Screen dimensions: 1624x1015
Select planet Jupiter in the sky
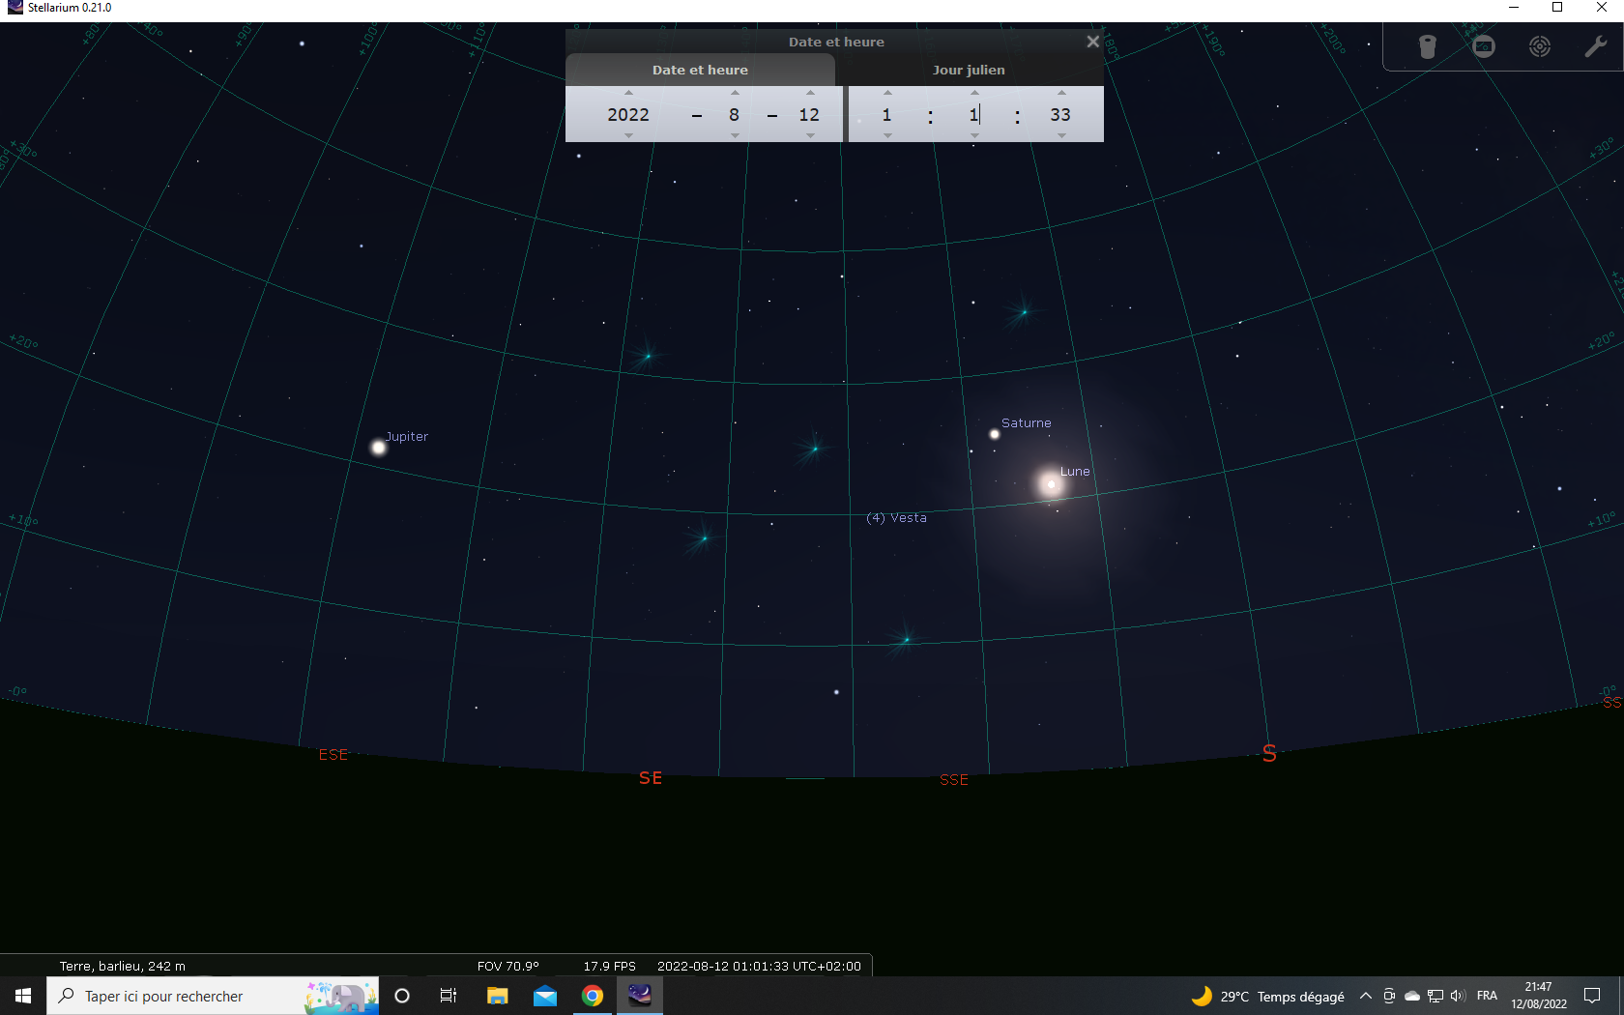[x=379, y=447]
